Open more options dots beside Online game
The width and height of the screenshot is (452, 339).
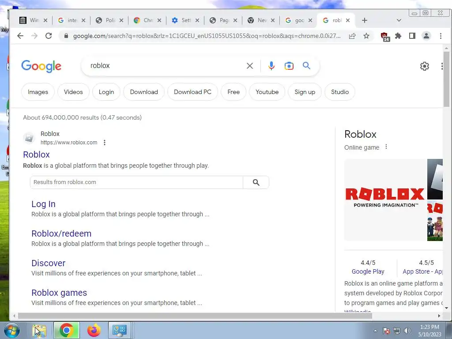(x=386, y=147)
